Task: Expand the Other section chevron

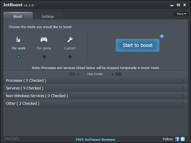Action: point(183,103)
